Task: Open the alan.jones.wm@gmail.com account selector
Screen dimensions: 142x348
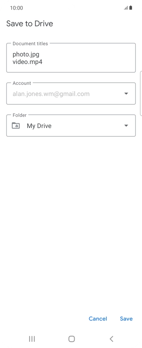Action: tap(71, 94)
